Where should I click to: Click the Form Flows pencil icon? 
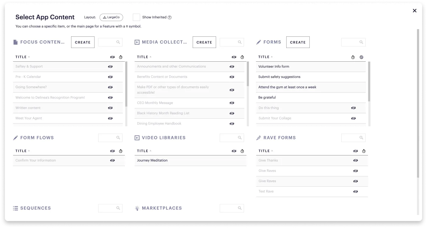point(15,138)
